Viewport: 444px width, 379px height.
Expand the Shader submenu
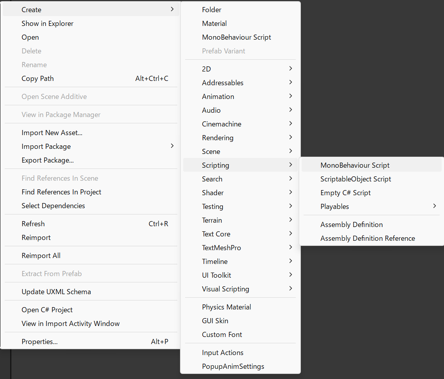click(213, 193)
